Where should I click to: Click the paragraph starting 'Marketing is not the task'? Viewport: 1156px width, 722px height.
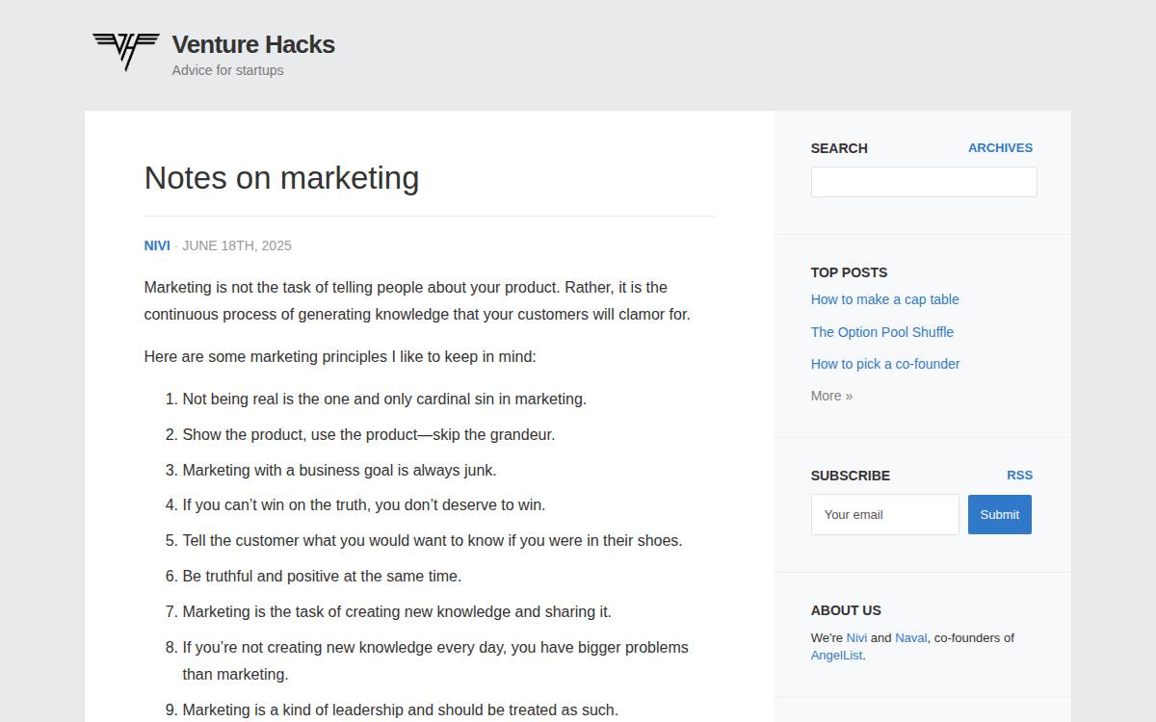tap(417, 300)
